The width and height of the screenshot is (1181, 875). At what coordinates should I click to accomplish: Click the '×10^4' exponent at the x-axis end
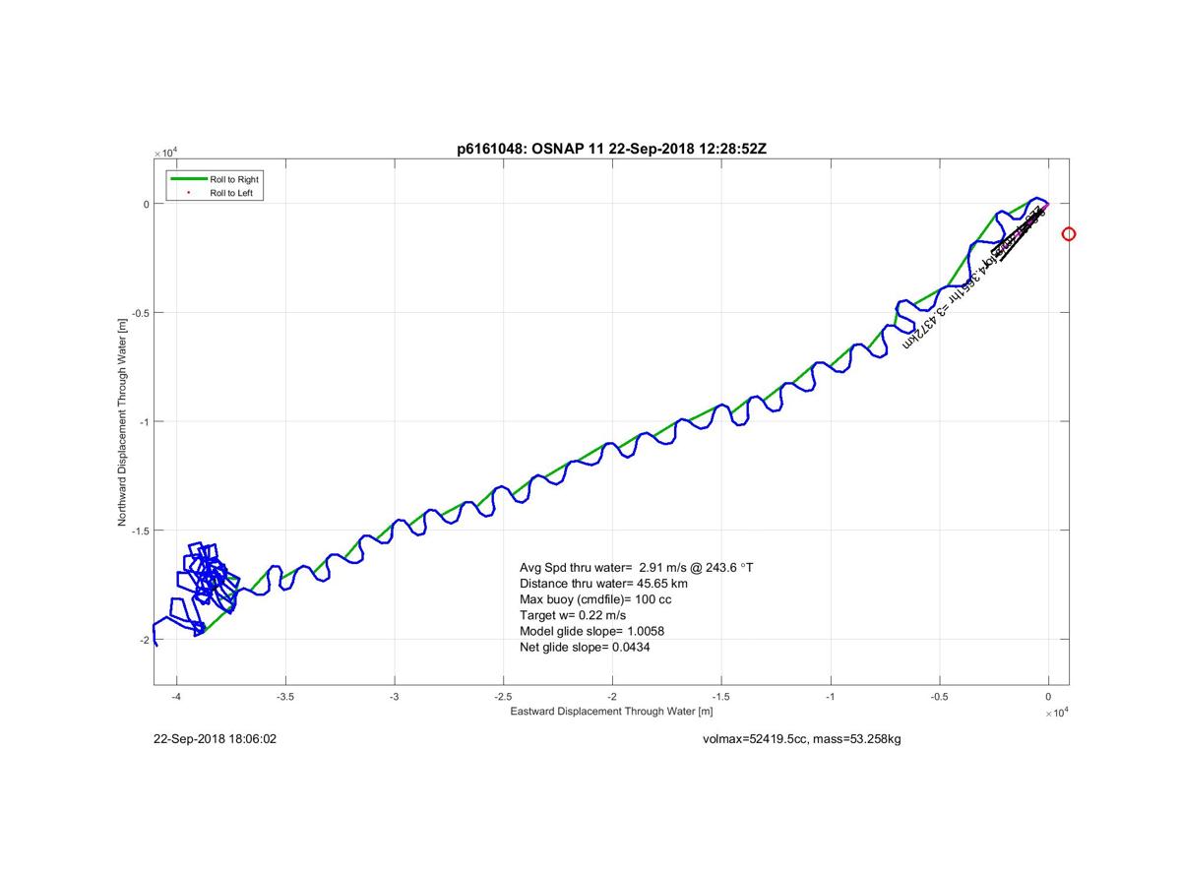1056,712
